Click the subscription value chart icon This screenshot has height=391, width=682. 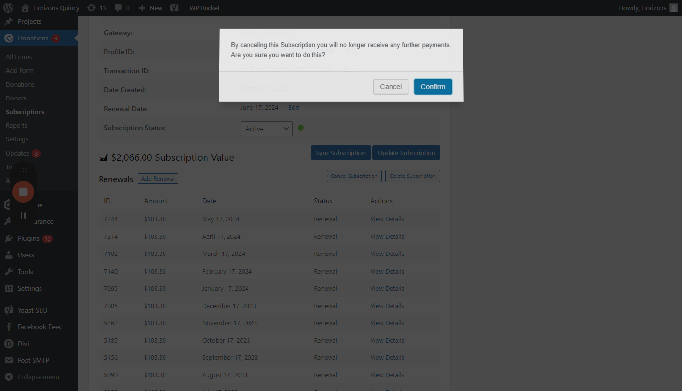[103, 157]
